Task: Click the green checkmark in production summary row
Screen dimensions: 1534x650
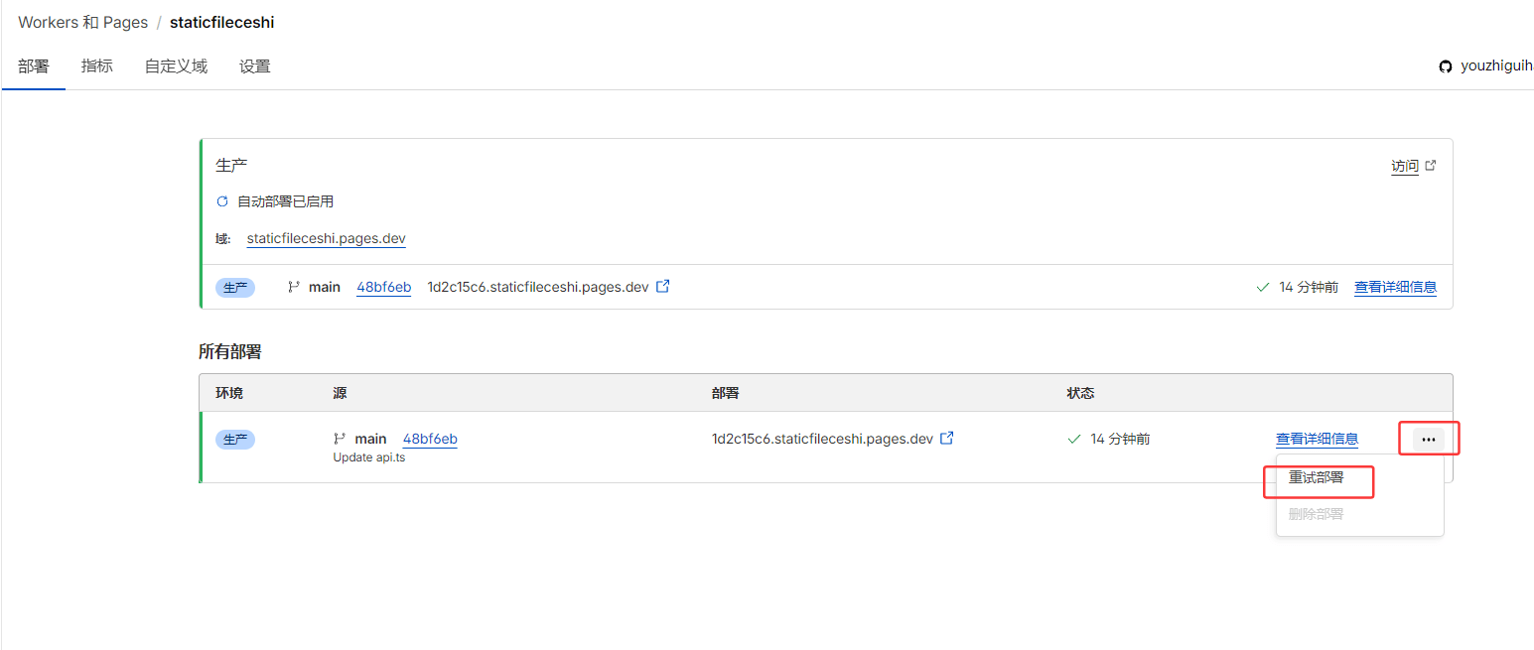Action: (x=1263, y=287)
